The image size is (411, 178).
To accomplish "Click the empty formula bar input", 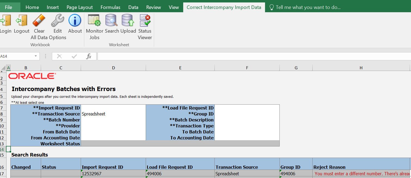I will [x=254, y=56].
